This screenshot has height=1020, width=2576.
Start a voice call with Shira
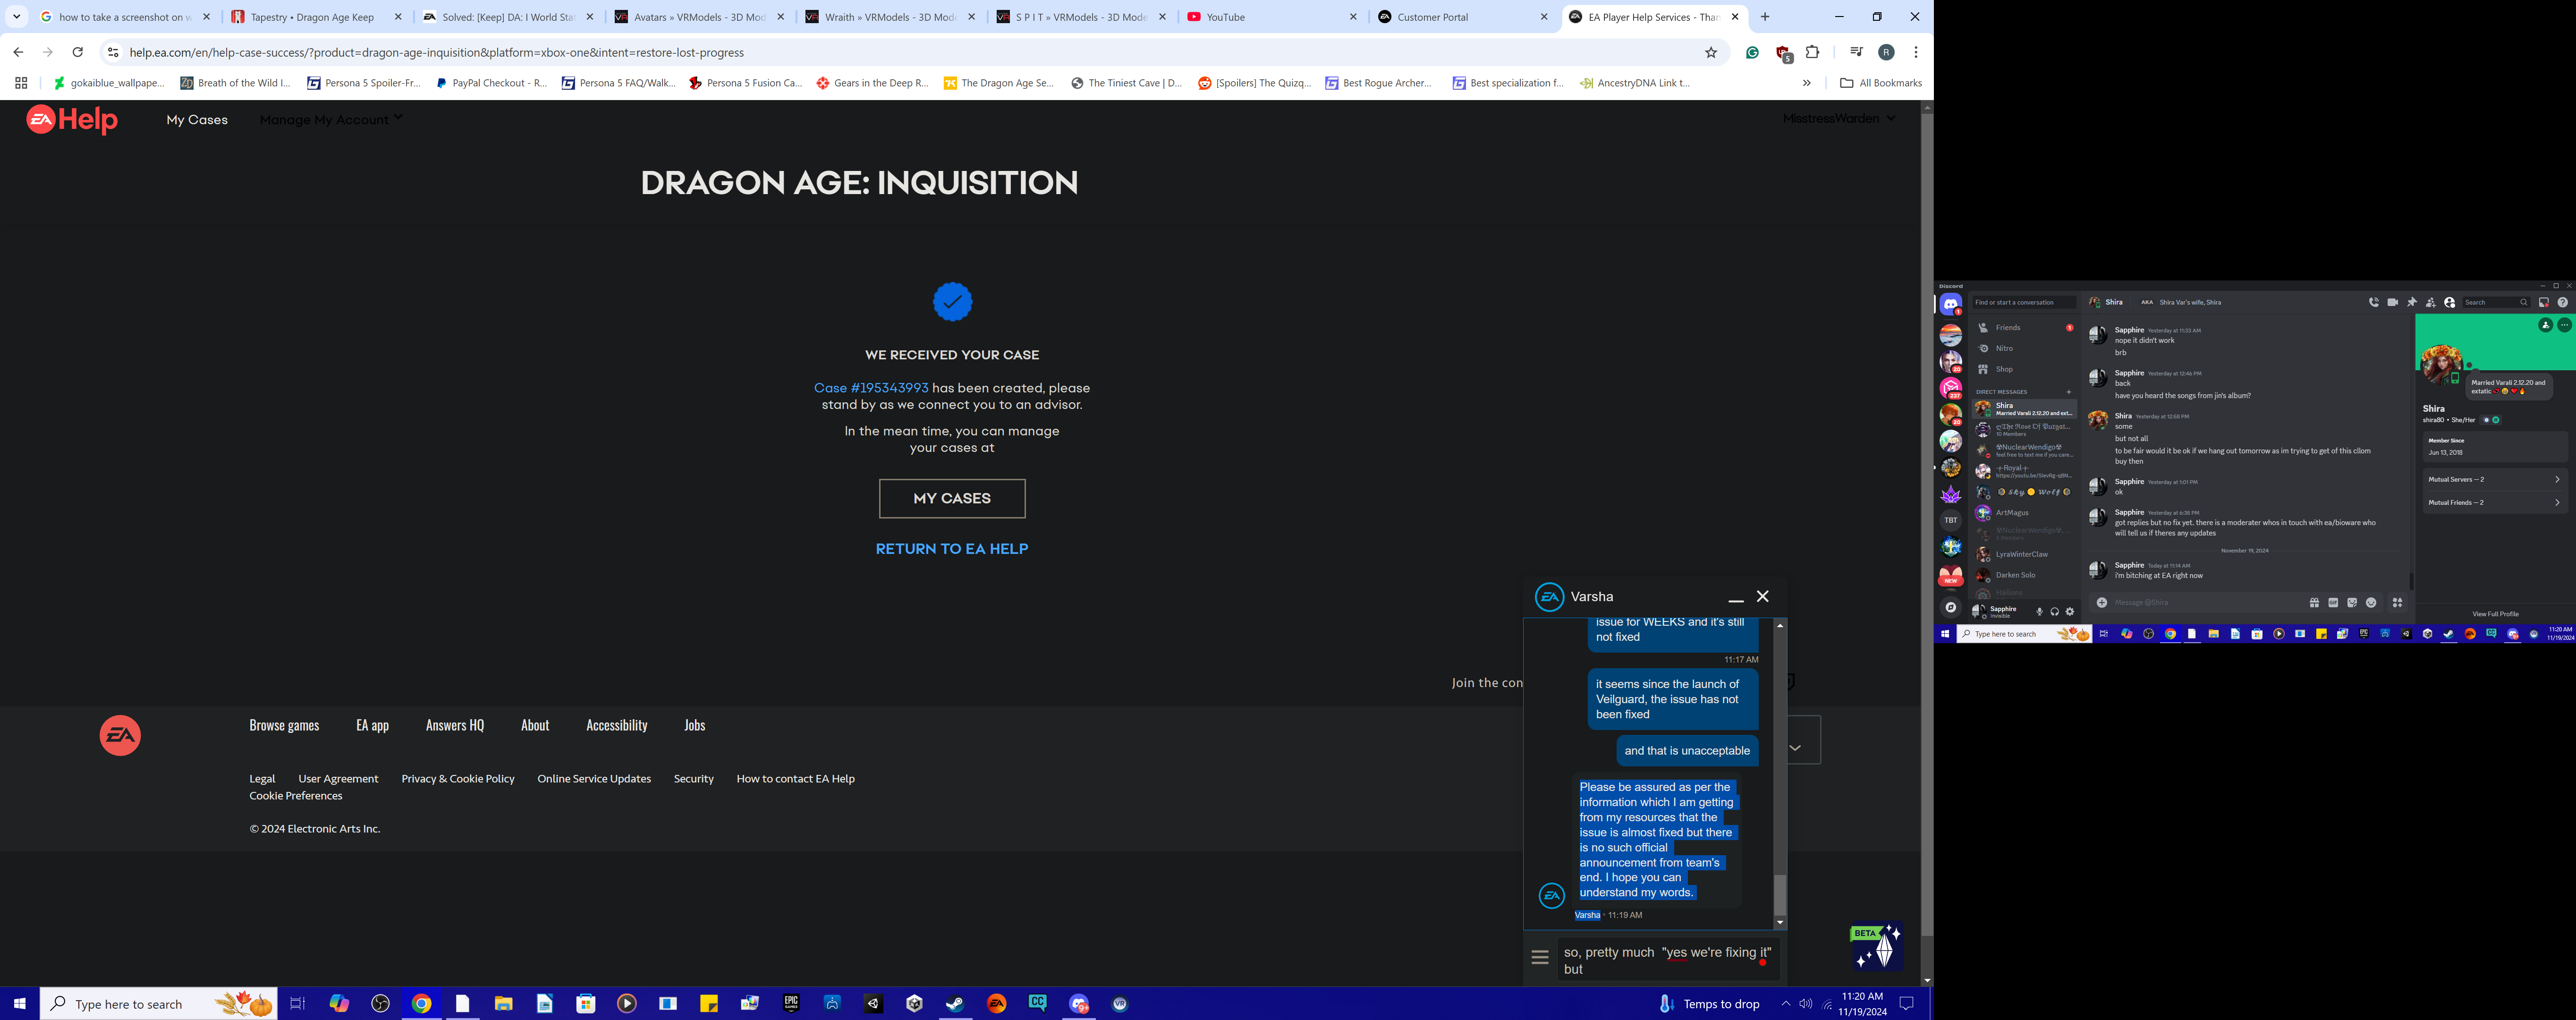(x=2373, y=302)
